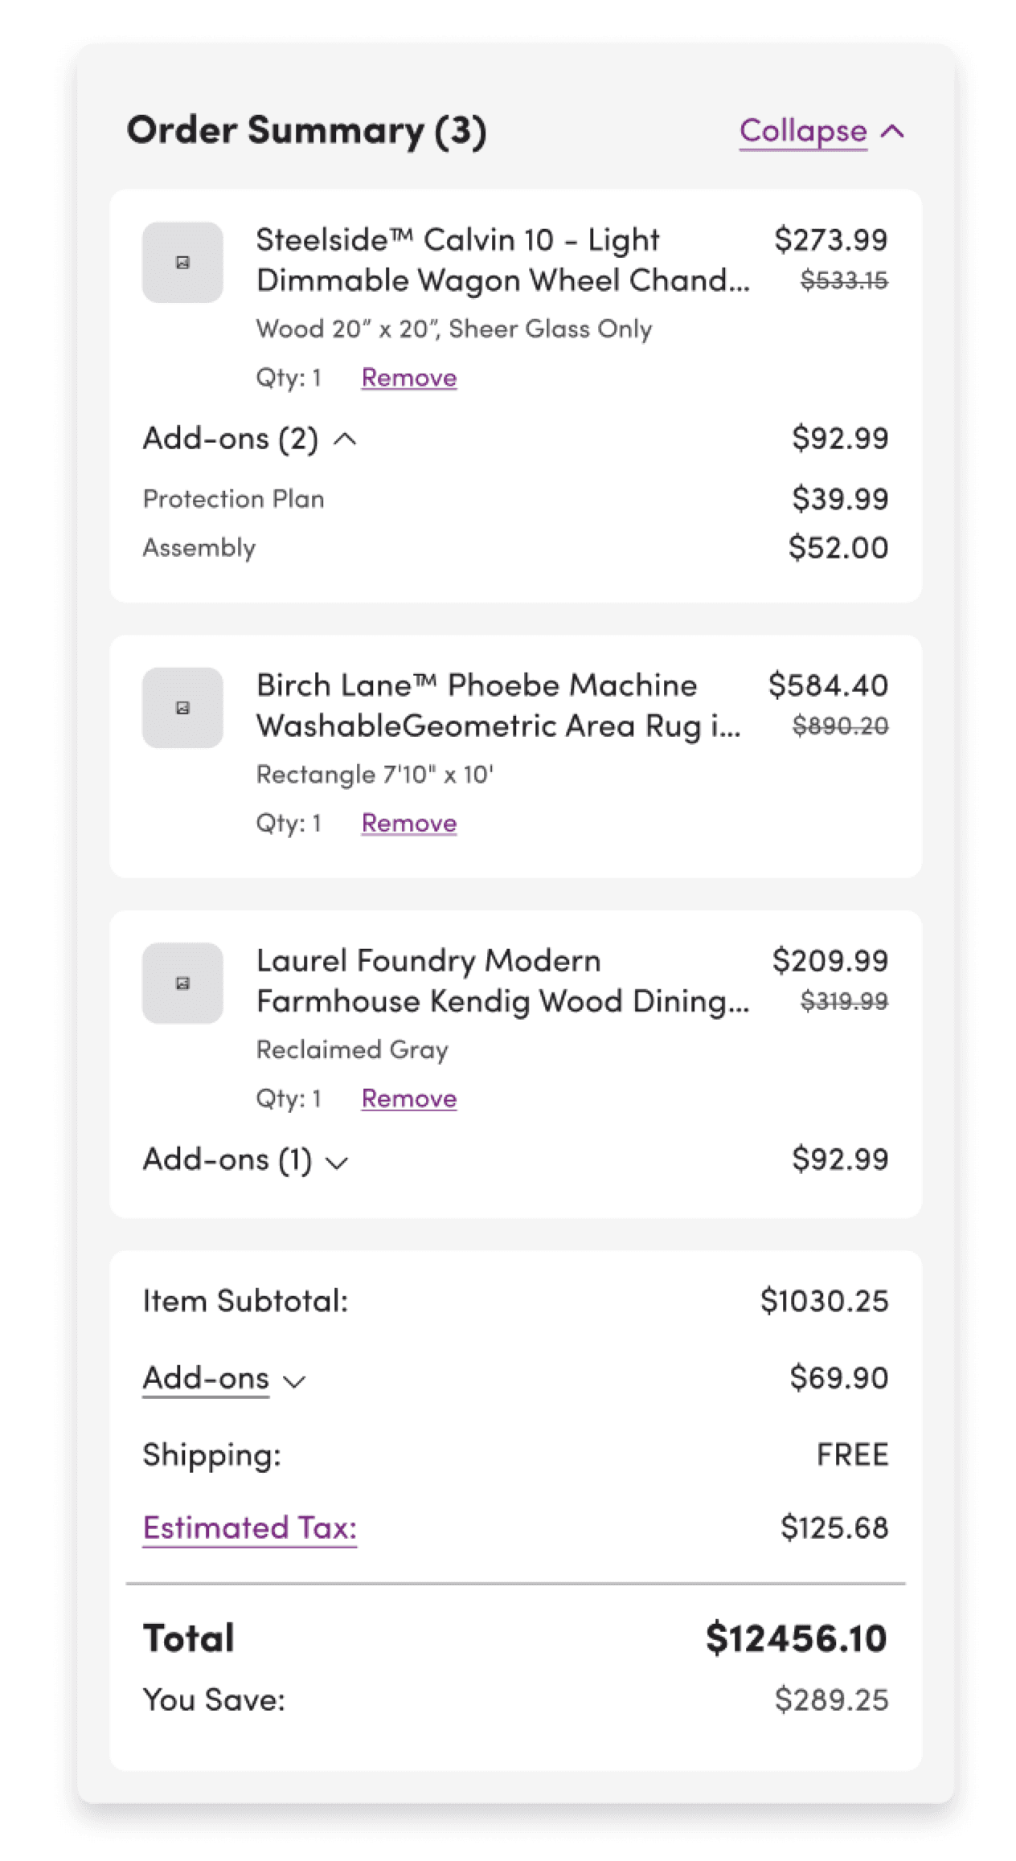Open the Birch Lane Phoebe rug title
Image resolution: width=1016 pixels, height=1861 pixels.
click(498, 705)
